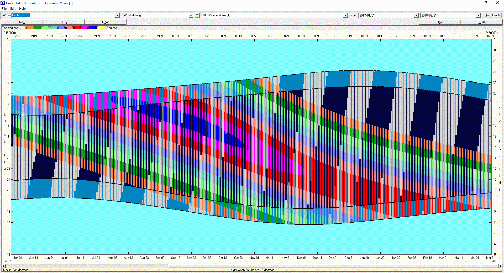
Task: Click the Draw Graph button
Action: pos(492,15)
